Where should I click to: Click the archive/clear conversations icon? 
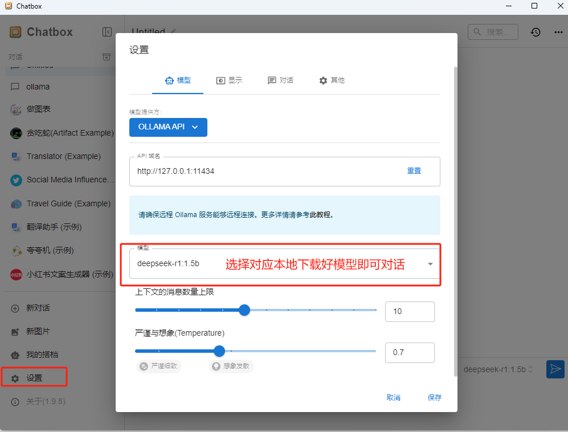pyautogui.click(x=107, y=57)
